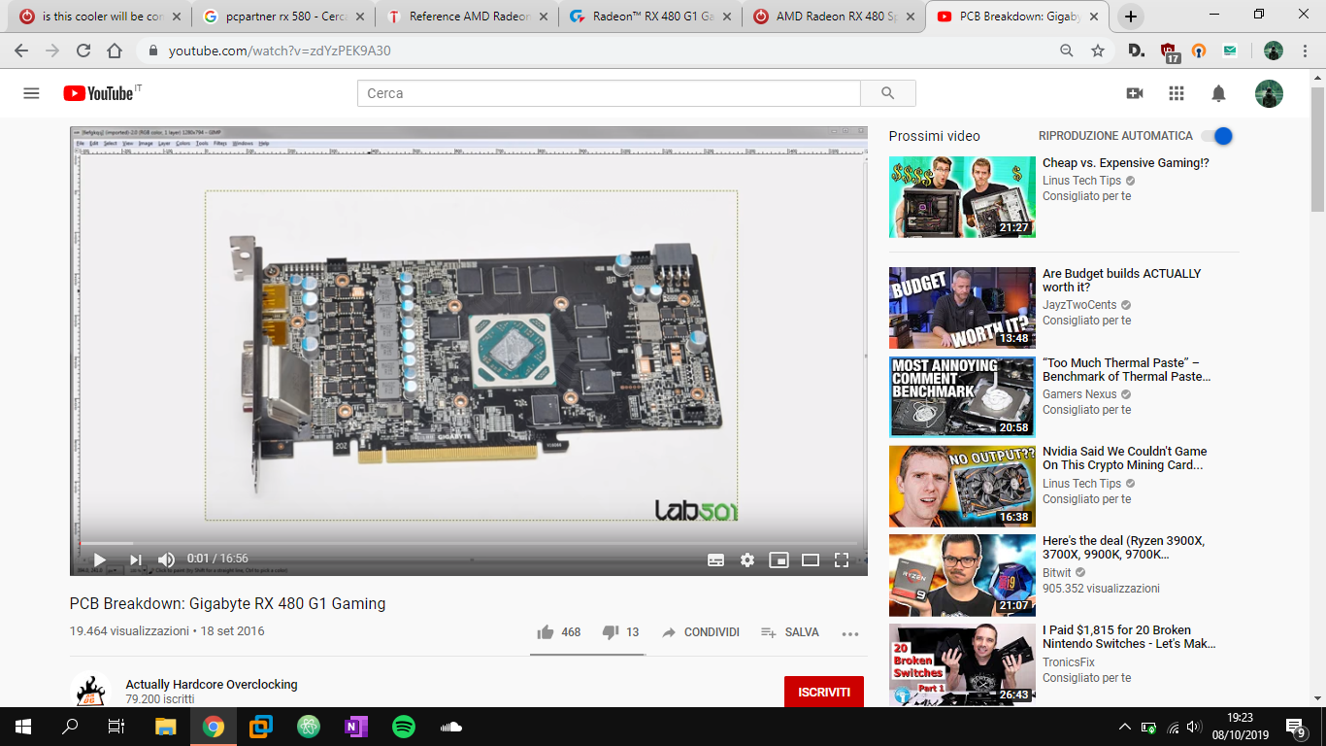Switch to the pcpartner rx 580 tab
Image resolution: width=1326 pixels, height=746 pixels.
pos(282,17)
